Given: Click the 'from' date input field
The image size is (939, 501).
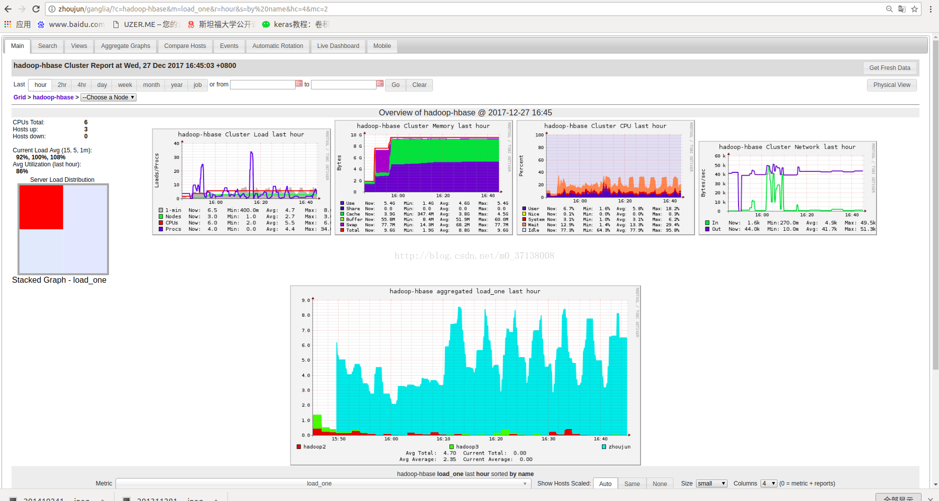Looking at the screenshot, I should pos(262,85).
